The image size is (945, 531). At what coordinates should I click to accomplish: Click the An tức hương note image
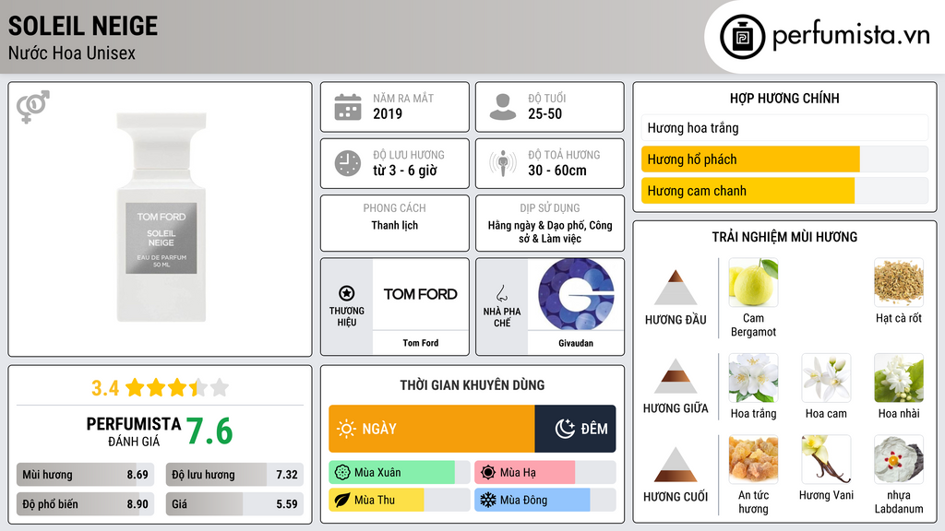(753, 460)
